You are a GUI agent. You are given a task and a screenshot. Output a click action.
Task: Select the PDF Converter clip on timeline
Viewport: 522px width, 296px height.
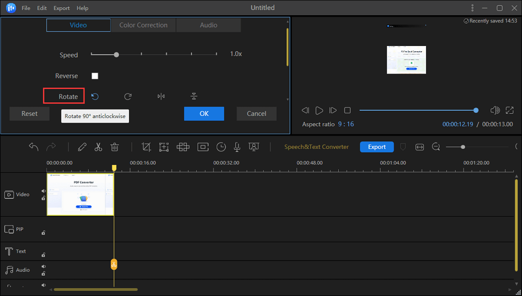(80, 194)
